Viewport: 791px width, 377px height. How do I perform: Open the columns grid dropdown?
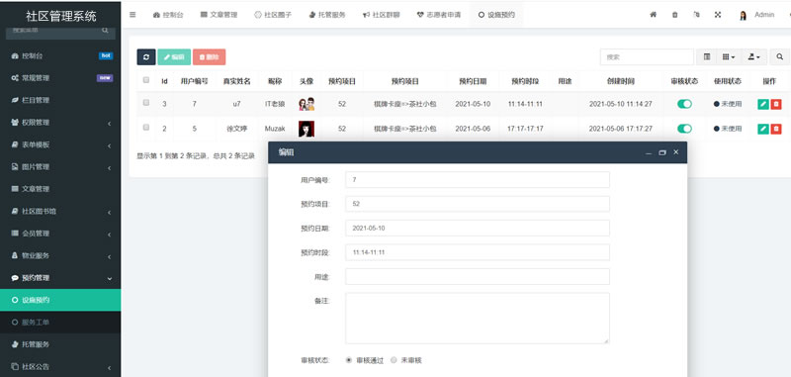pos(729,57)
